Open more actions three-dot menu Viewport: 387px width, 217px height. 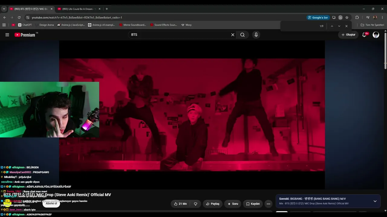[268, 204]
